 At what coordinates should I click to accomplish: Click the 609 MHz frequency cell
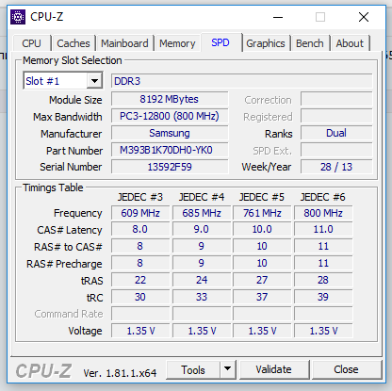click(x=140, y=213)
